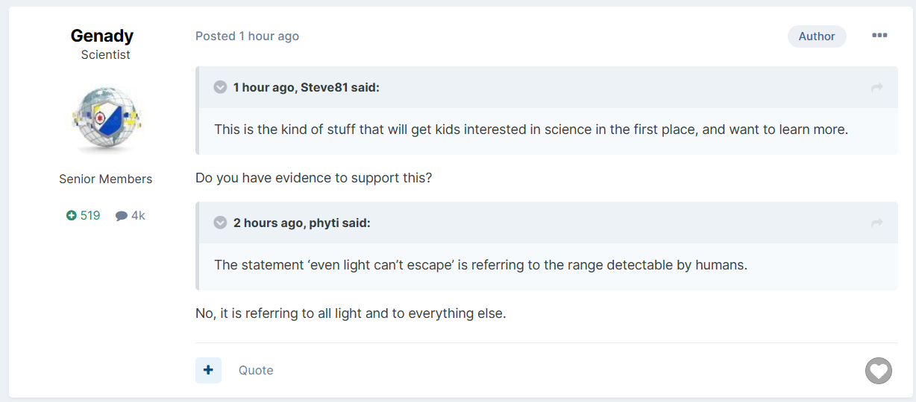Click the 4k post count
The image size is (916, 402).
[138, 216]
